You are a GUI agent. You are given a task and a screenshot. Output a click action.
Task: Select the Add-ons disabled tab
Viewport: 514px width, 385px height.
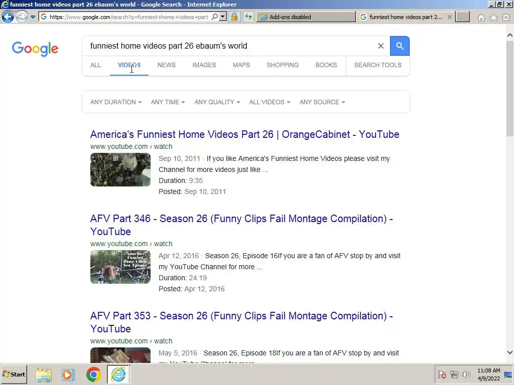point(306,17)
